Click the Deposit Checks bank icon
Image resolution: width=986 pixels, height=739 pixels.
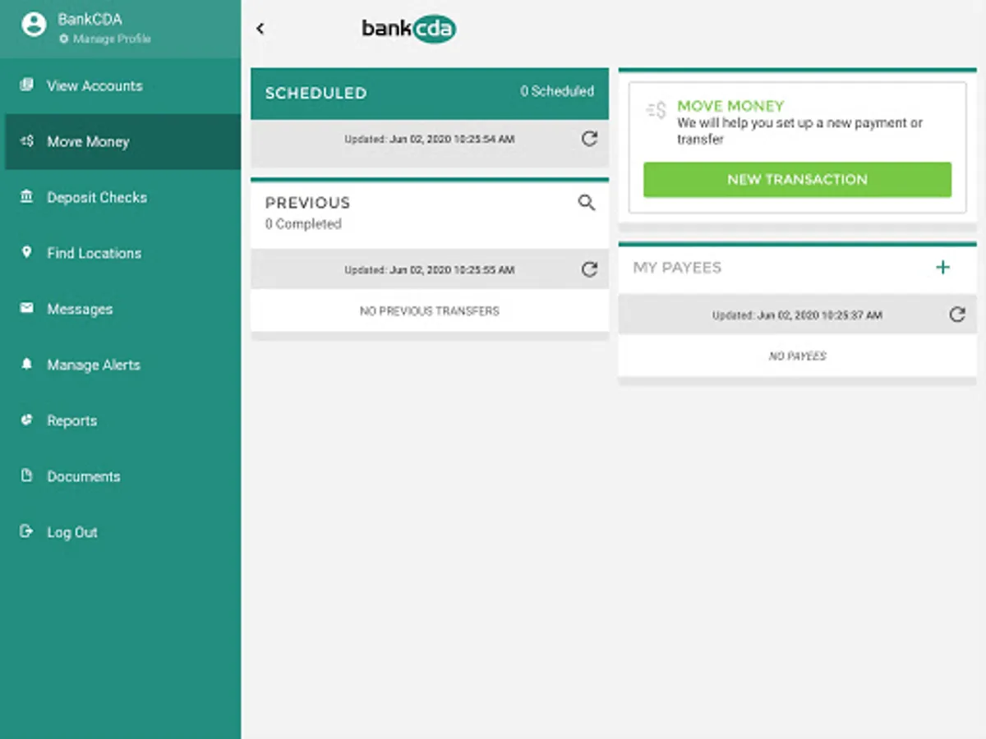tap(27, 196)
